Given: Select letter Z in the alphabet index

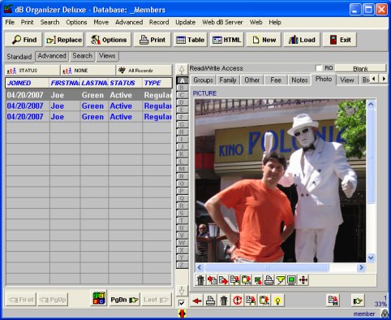Looking at the screenshot, I should 182,265.
